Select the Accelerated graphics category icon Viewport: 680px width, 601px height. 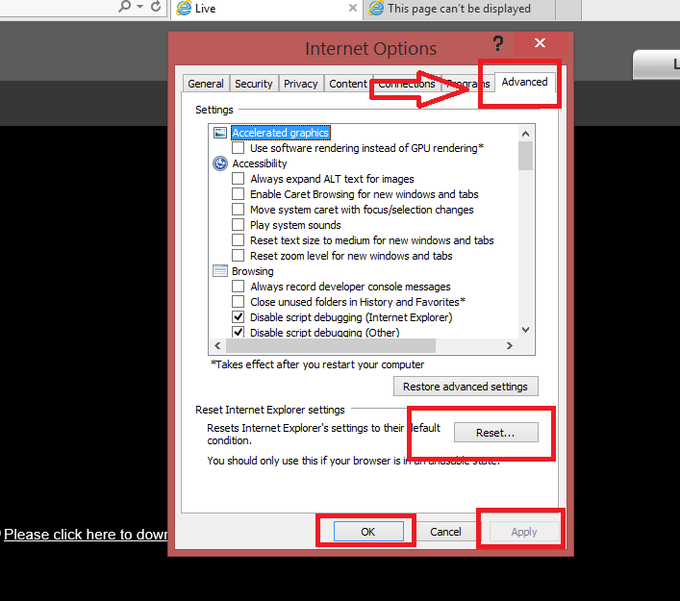click(220, 133)
